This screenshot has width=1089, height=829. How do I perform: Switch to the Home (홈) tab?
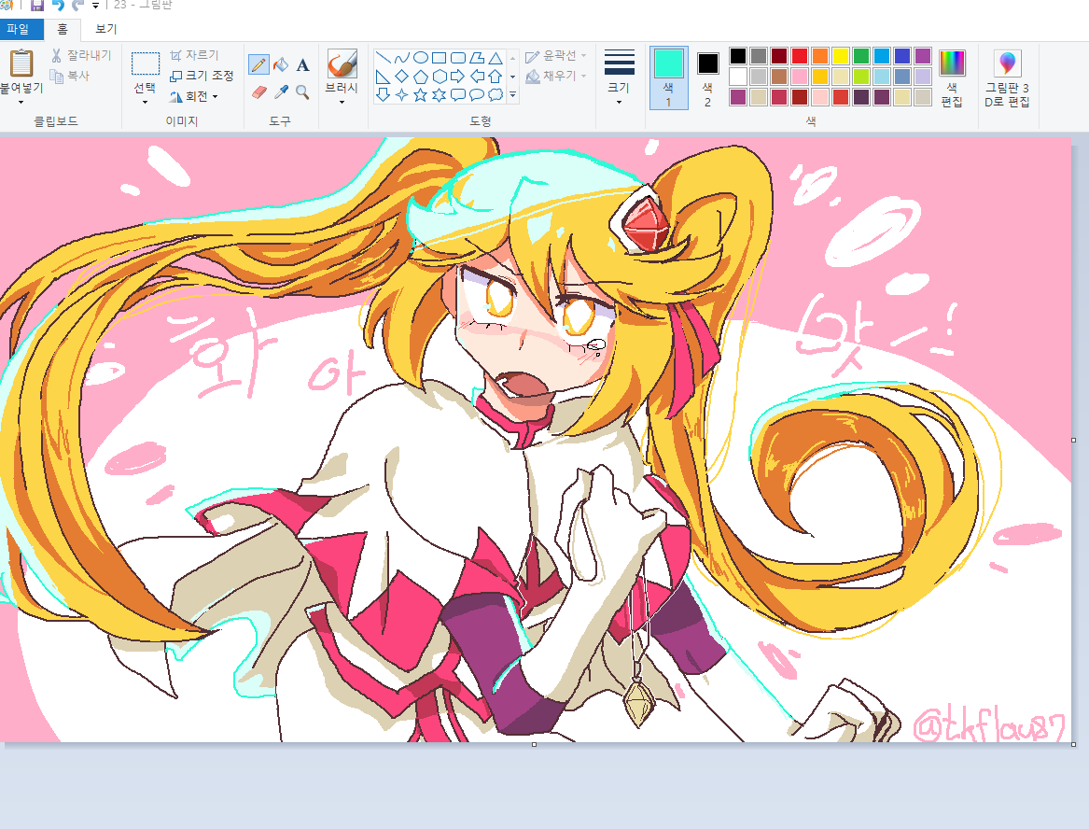(x=63, y=29)
